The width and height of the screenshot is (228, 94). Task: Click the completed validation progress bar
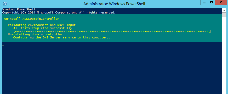coord(112,31)
